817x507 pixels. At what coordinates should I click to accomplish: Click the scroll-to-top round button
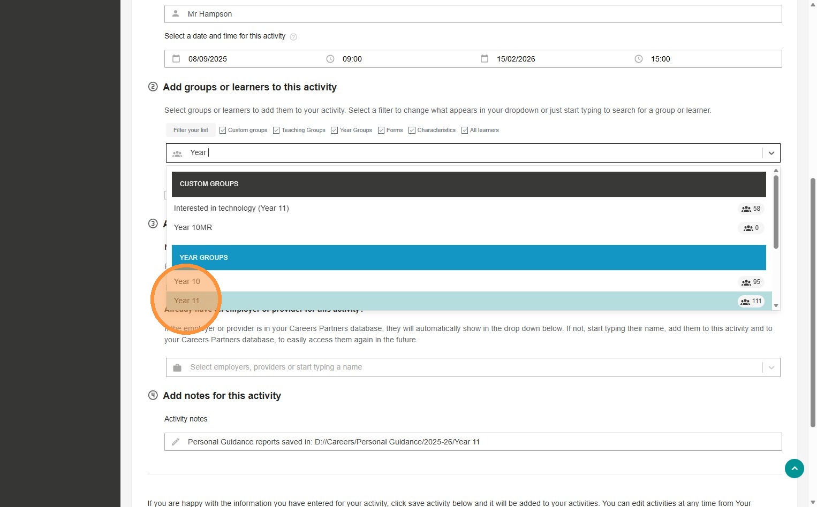(795, 468)
